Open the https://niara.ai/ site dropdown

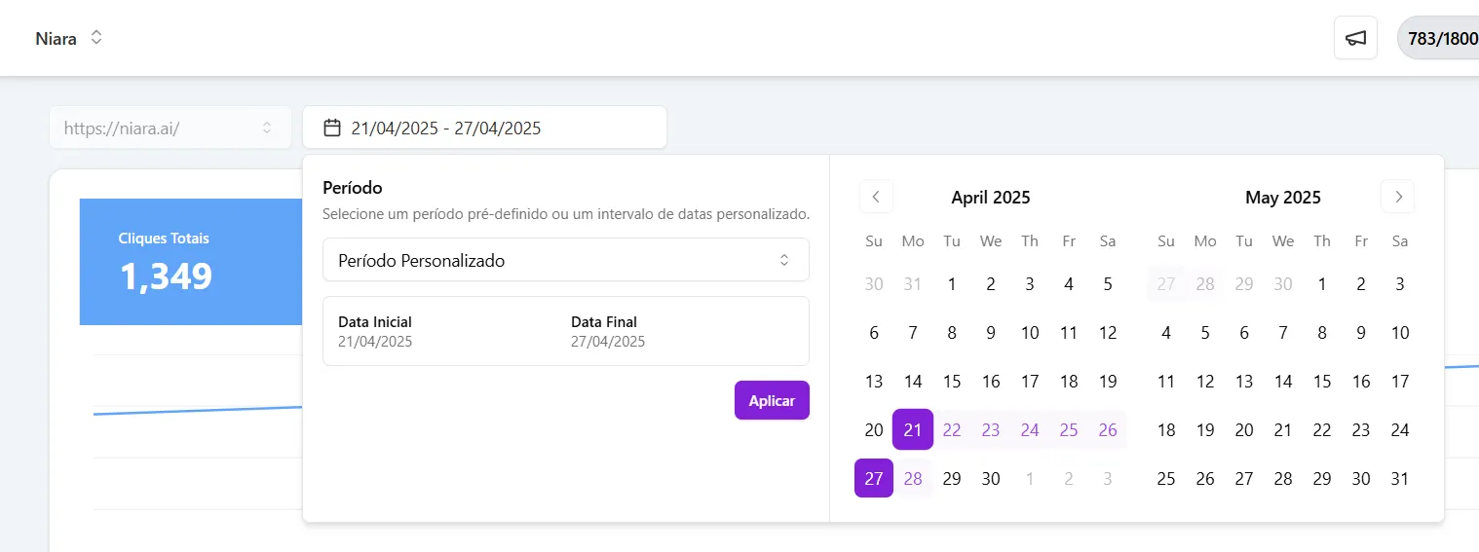(170, 128)
